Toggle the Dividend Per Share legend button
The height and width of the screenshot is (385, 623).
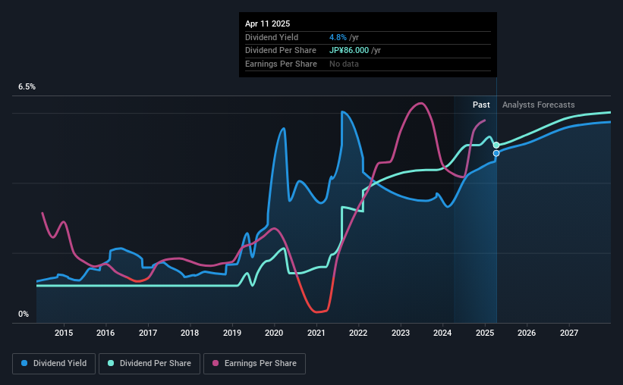pyautogui.click(x=149, y=363)
